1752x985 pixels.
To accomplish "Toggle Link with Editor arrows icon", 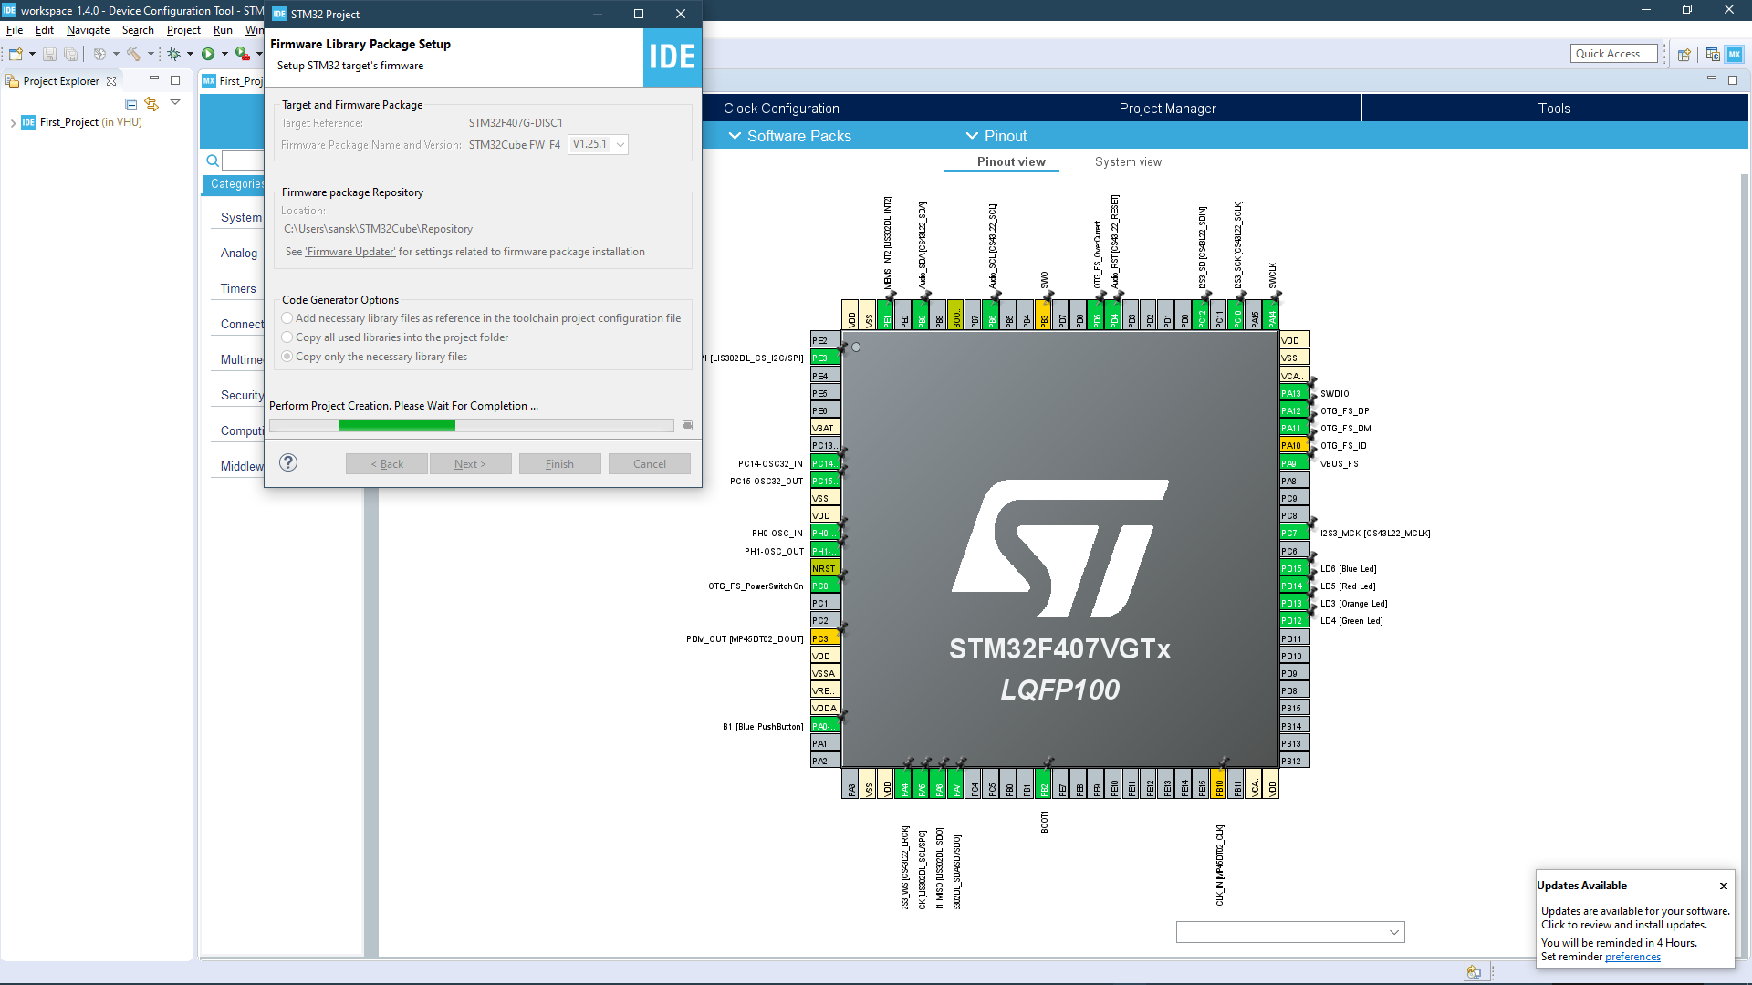I will 151,104.
